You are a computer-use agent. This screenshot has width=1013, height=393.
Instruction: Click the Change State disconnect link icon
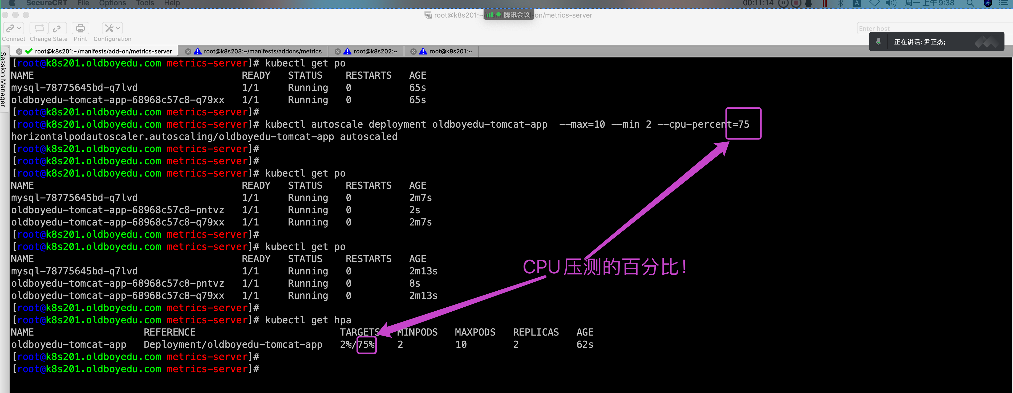[57, 28]
